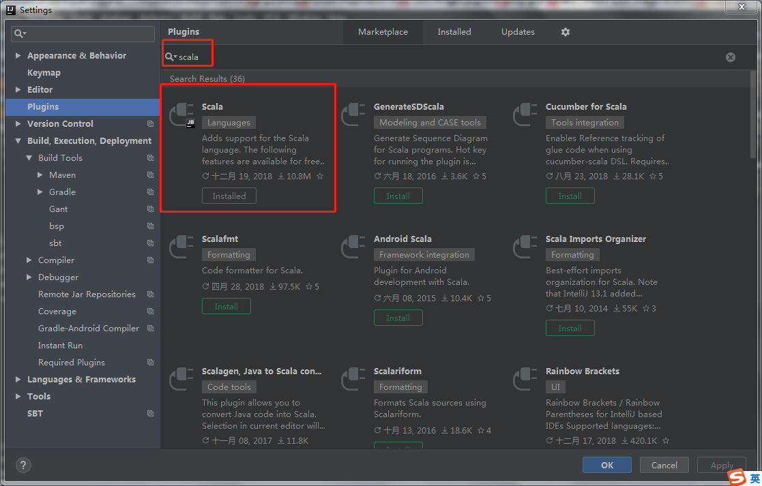The image size is (762, 486).
Task: Expand the Gradle node
Action: (40, 192)
